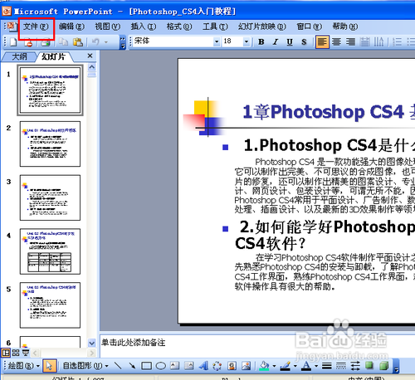Insert Clip Art icon
The height and width of the screenshot is (380, 415).
[x=232, y=366]
